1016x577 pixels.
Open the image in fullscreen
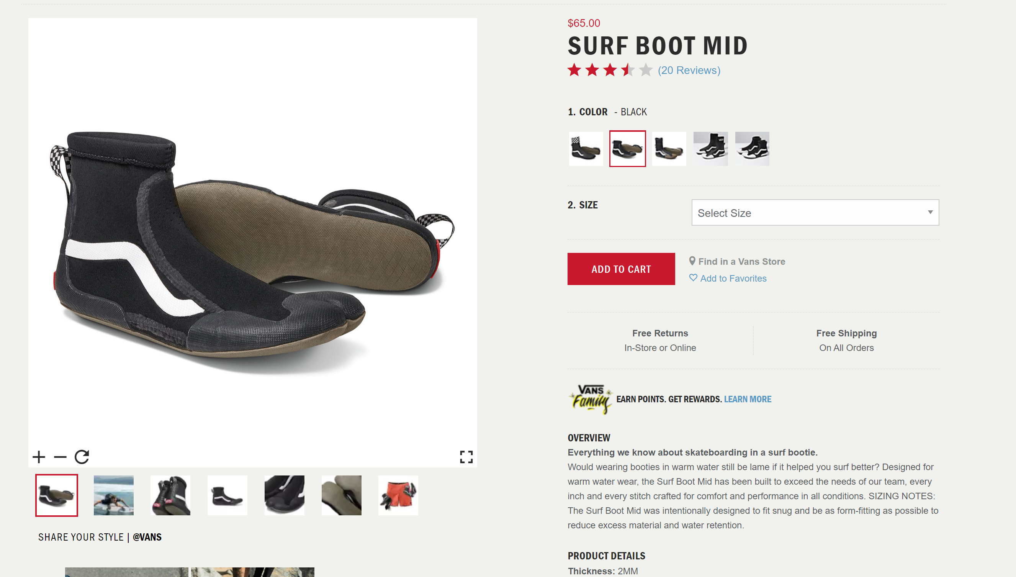(466, 457)
